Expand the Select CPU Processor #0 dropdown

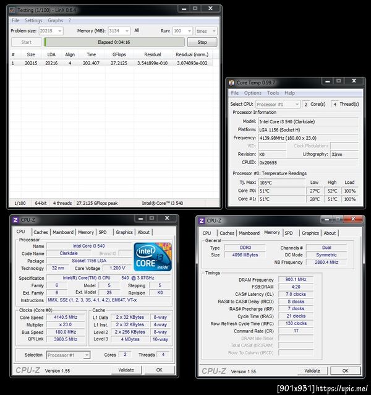(278, 104)
